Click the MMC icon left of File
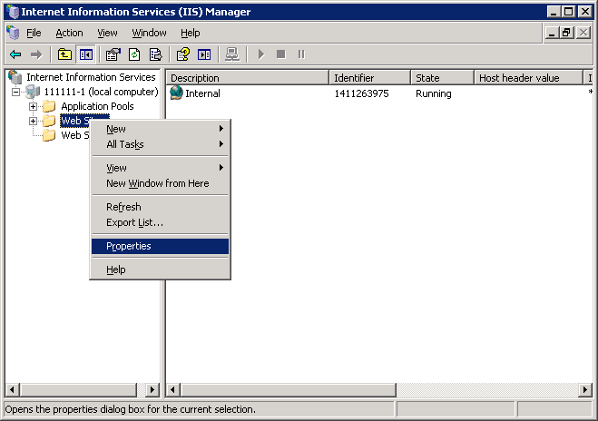Image resolution: width=598 pixels, height=421 pixels. 13,33
